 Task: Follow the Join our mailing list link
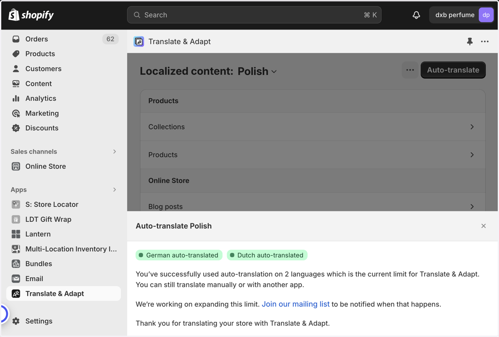[x=296, y=304]
